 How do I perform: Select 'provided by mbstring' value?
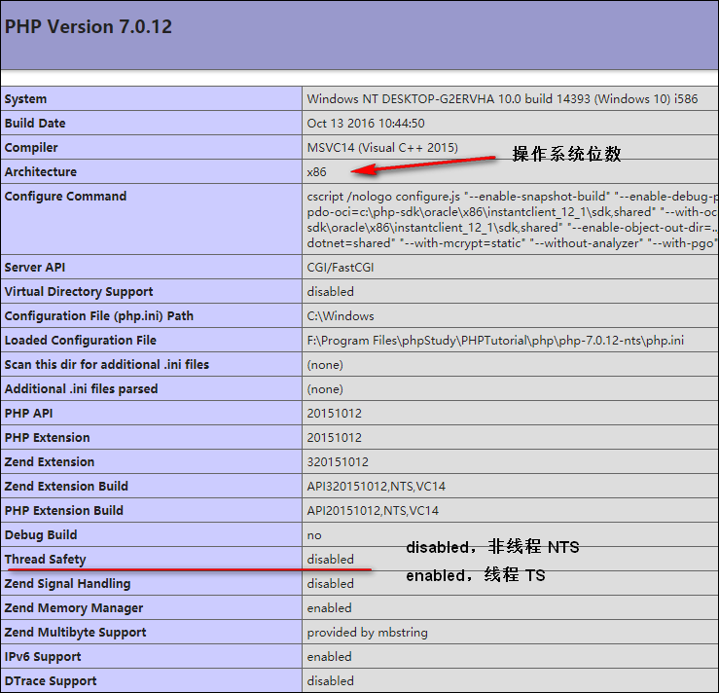point(368,632)
